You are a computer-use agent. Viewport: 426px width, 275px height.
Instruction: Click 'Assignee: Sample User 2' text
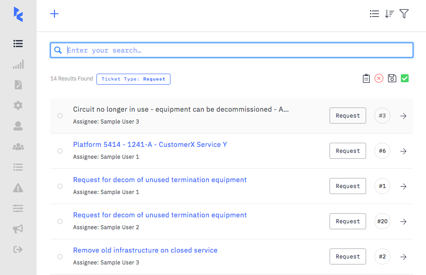[x=106, y=227]
